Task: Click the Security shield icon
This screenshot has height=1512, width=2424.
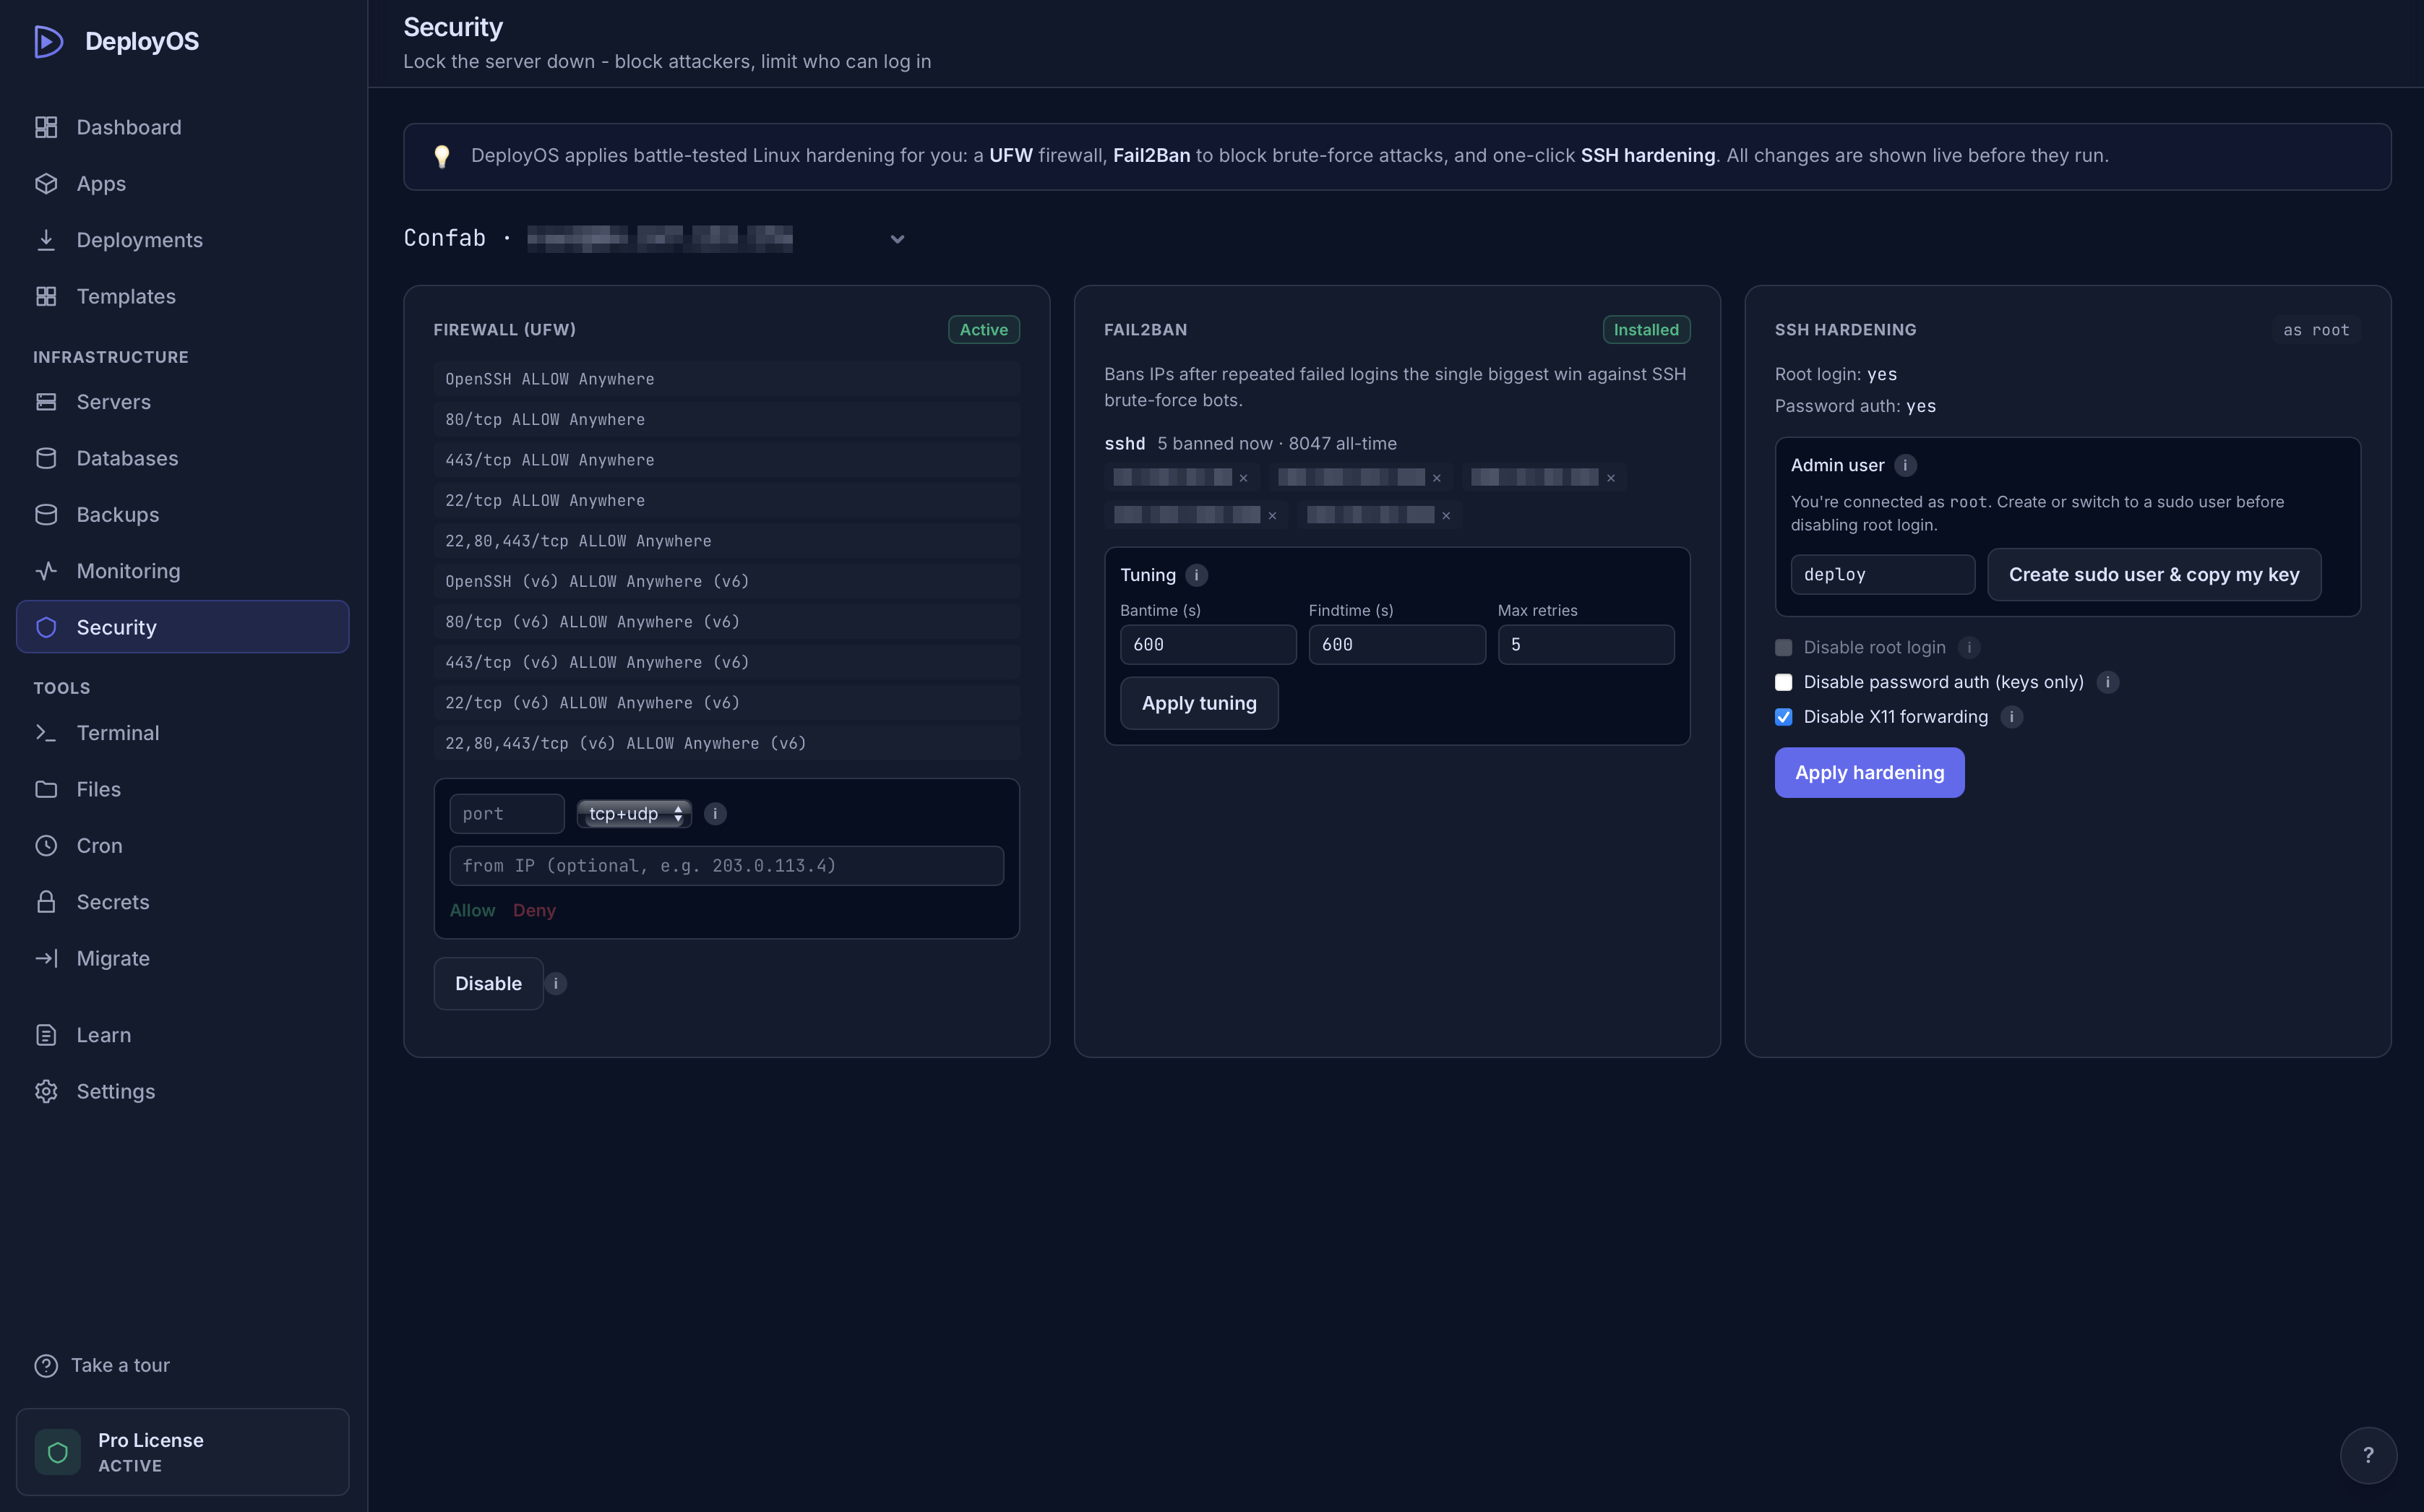Action: click(x=46, y=627)
